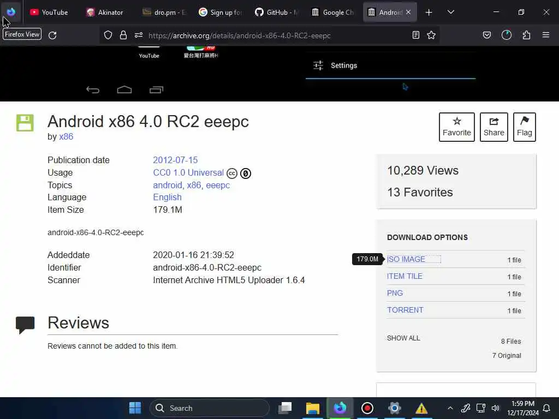The image size is (559, 419).
Task: Open red record app on taskbar
Action: click(x=367, y=408)
